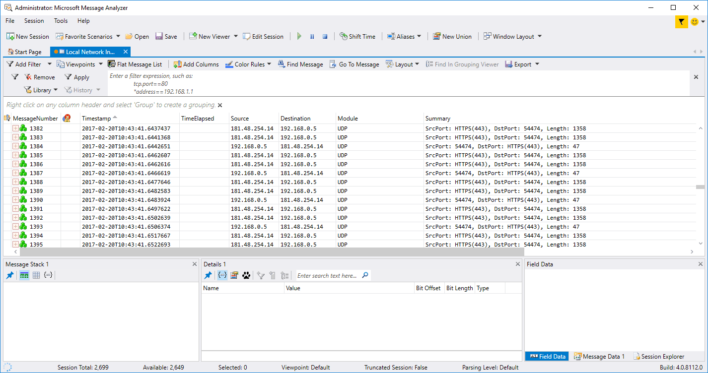Open the Session menu
The height and width of the screenshot is (373, 708).
point(34,21)
